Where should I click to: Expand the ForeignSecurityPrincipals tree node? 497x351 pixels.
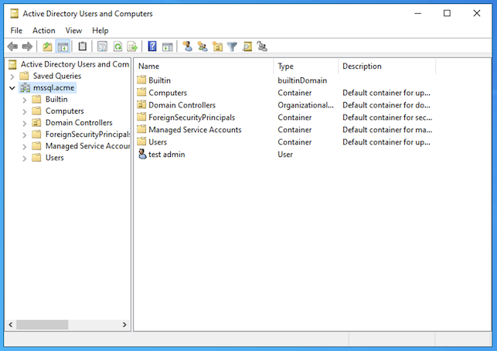click(x=25, y=135)
